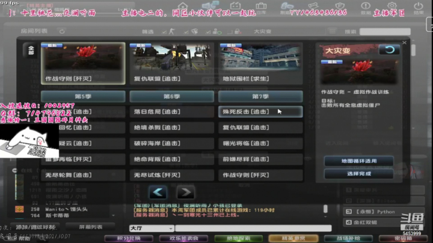Open the ticket coupon icon in top bar
Screen dimensions: 433x243
coord(313,6)
